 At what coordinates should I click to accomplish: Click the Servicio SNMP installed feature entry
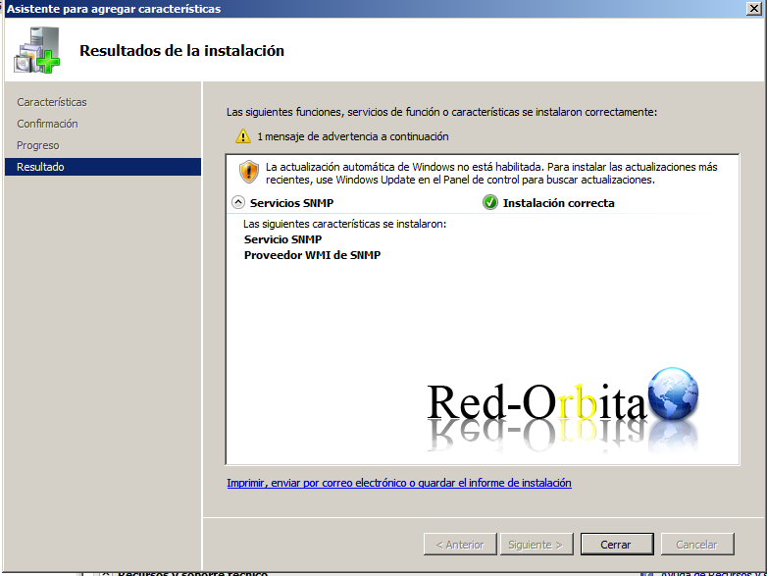(282, 239)
